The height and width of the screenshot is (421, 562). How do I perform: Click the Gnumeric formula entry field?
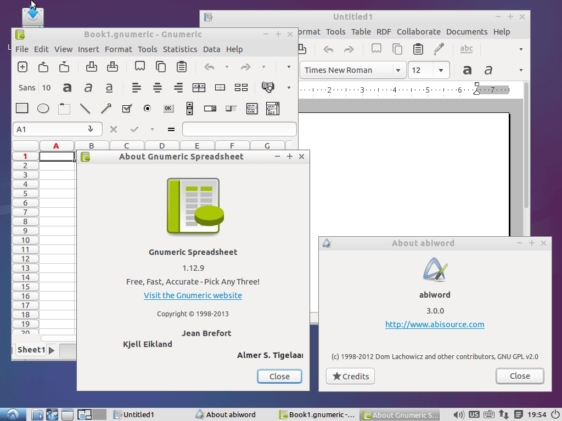tap(239, 129)
